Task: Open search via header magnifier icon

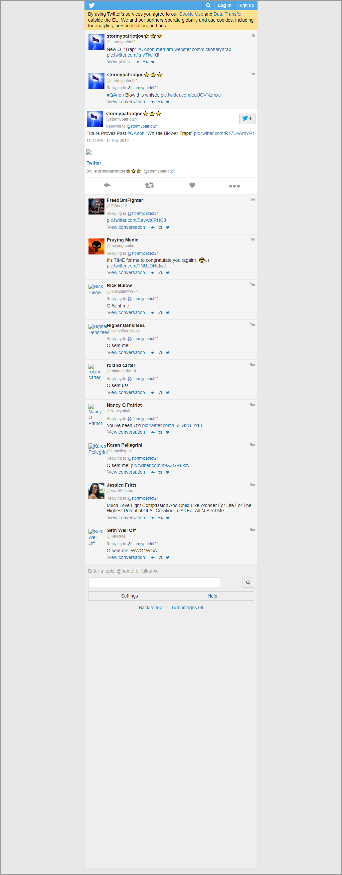Action: point(208,5)
